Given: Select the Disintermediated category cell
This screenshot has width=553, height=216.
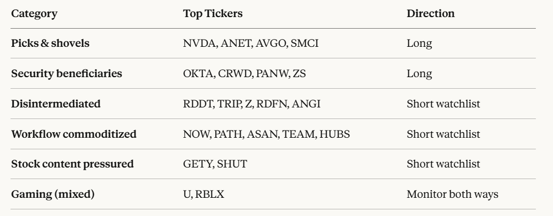Looking at the screenshot, I should (x=56, y=104).
